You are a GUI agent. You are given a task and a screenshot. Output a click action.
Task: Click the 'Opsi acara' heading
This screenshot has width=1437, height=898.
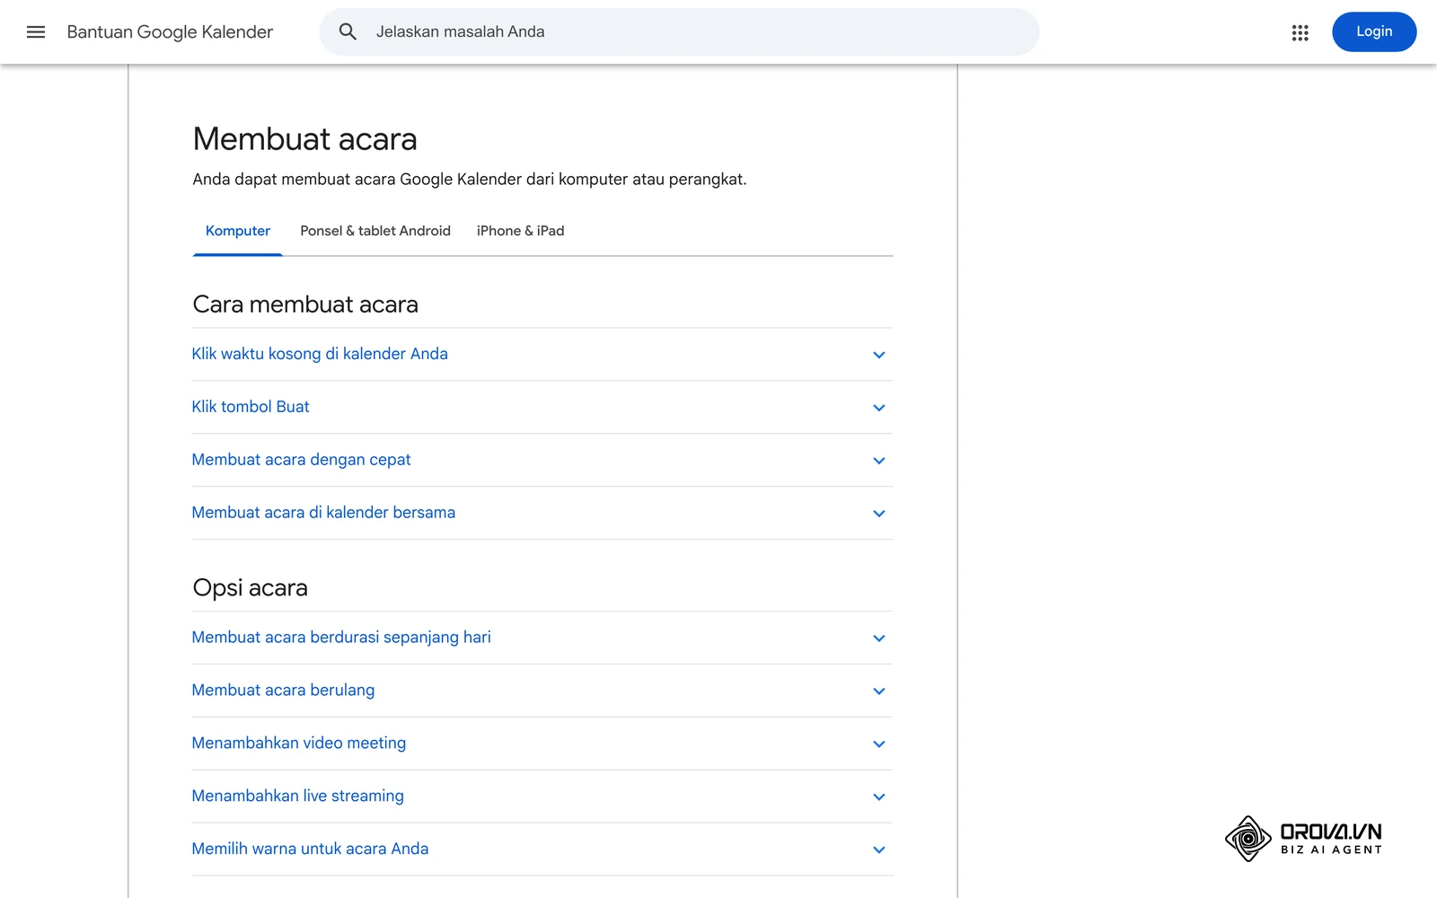coord(251,588)
